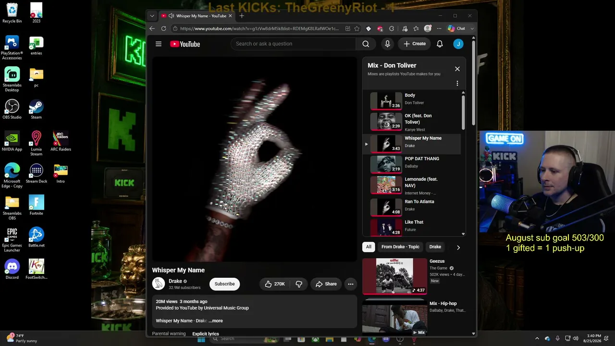Share the Whisper My Name video
615x346 pixels.
326,284
